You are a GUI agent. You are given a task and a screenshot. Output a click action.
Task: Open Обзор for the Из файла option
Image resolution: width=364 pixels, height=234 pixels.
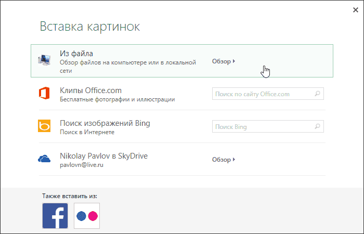pos(221,61)
